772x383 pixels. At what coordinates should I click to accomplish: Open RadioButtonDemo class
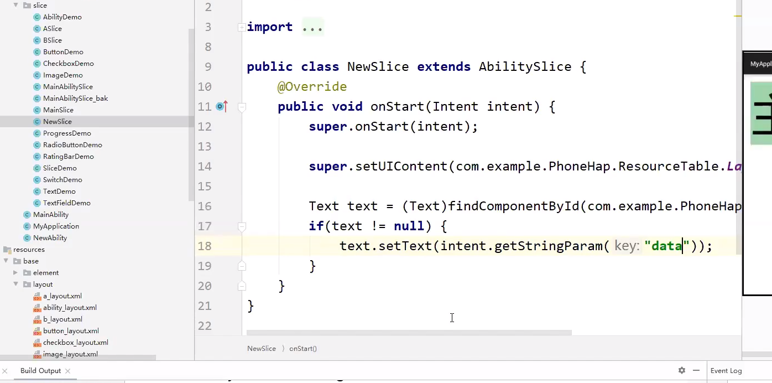(x=72, y=145)
